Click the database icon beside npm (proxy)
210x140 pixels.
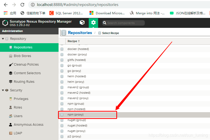[x=62, y=115]
